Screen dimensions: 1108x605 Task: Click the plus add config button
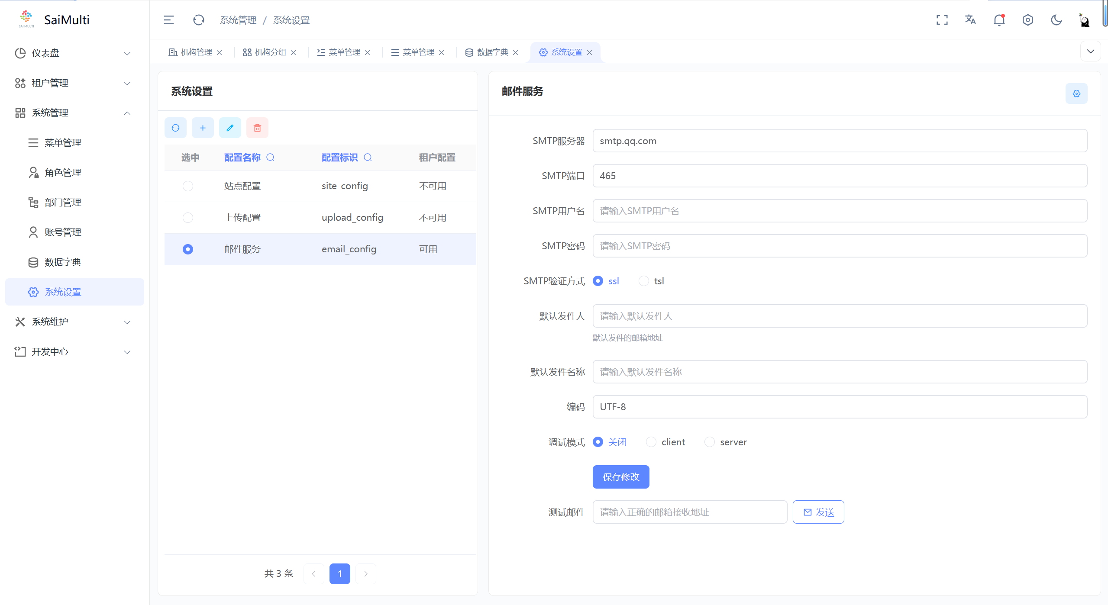coord(203,128)
